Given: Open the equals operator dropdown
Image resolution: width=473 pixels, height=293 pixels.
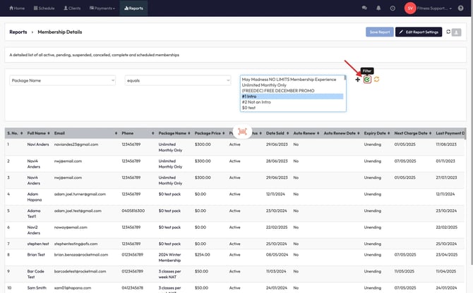Looking at the screenshot, I should tap(178, 80).
